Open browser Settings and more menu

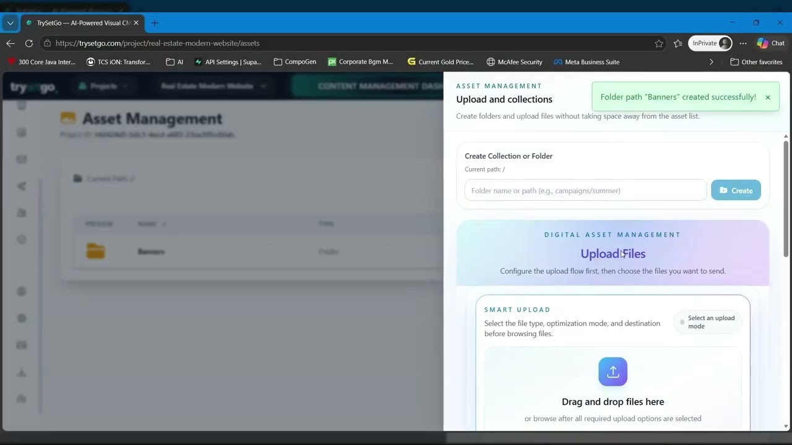click(743, 43)
